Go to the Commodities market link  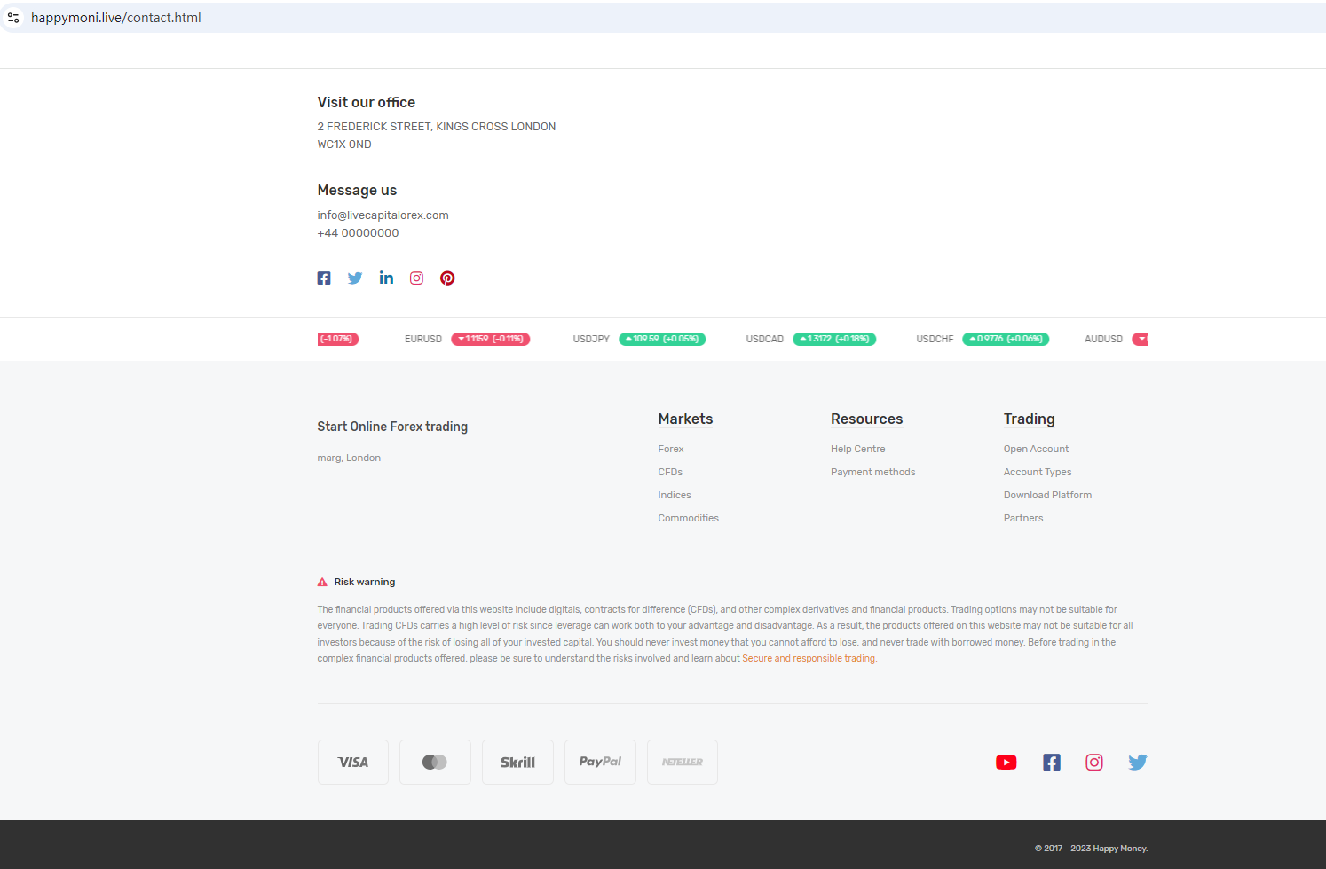coord(688,519)
